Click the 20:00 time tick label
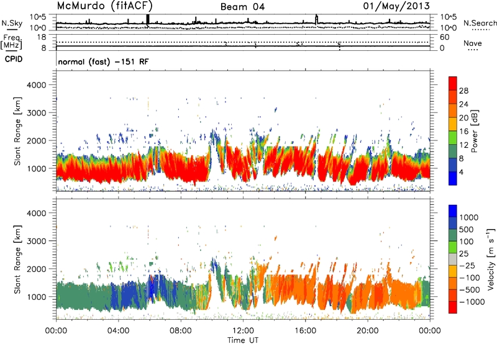The height and width of the screenshot is (344, 497). coord(368,331)
